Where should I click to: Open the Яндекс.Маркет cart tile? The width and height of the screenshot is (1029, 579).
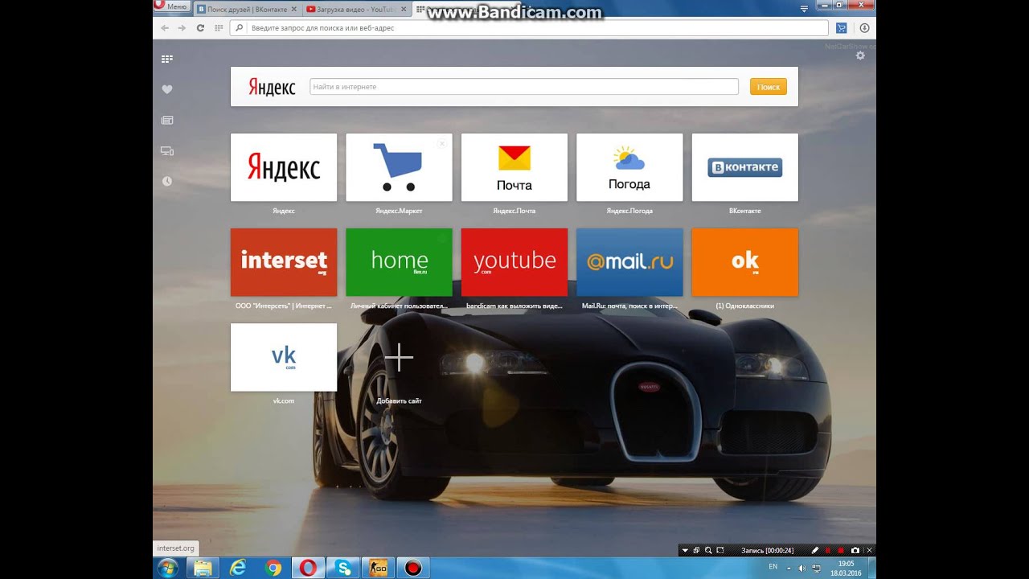pyautogui.click(x=399, y=167)
